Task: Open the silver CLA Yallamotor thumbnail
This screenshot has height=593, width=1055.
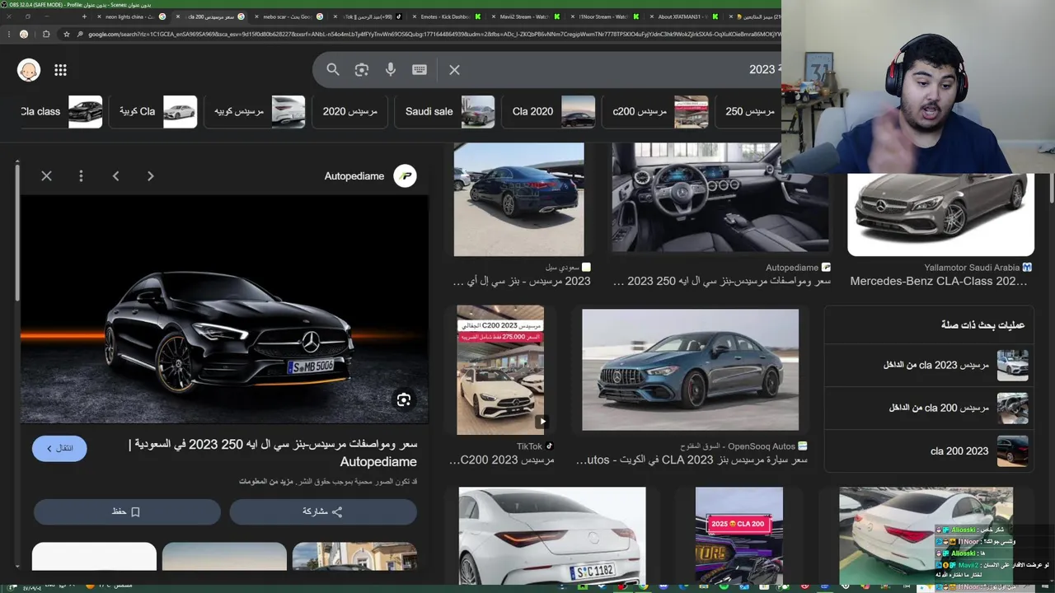Action: tap(940, 215)
